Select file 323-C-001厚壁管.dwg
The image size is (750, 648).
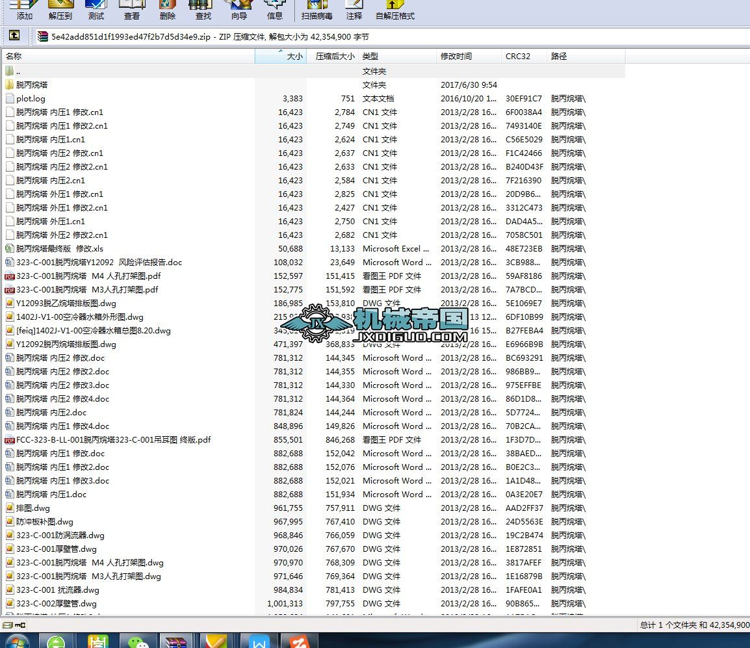[57, 549]
